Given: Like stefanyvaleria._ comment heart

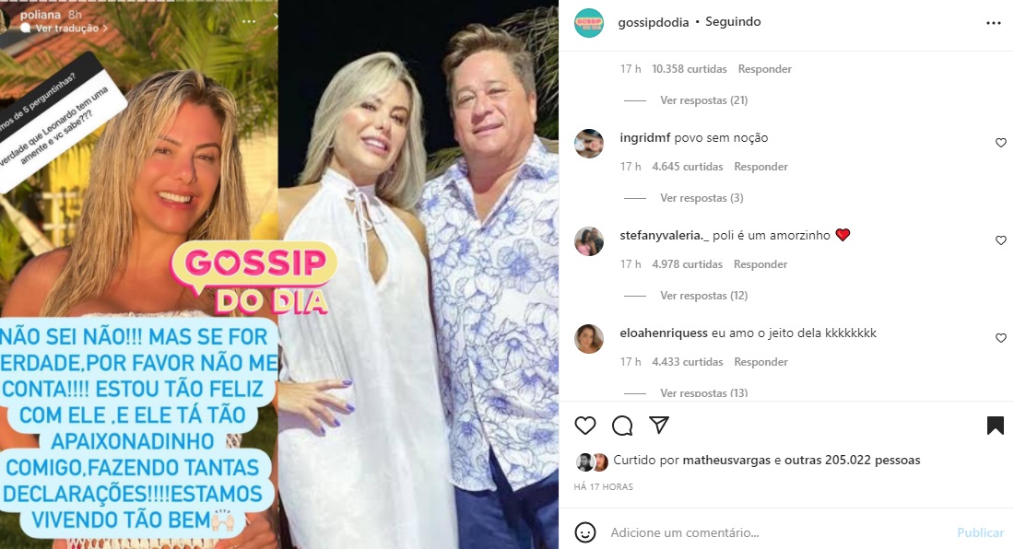Looking at the screenshot, I should [x=1000, y=240].
